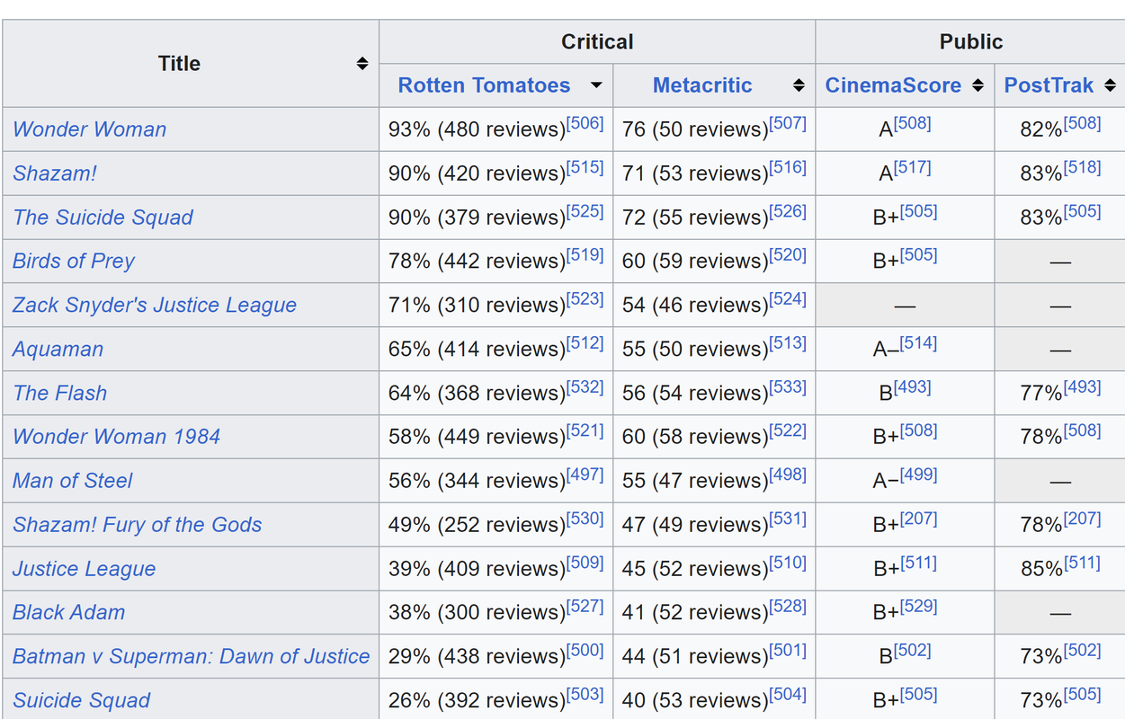The width and height of the screenshot is (1125, 719).
Task: Follow citation [516] for Shazam! Metacritic
Action: click(788, 167)
